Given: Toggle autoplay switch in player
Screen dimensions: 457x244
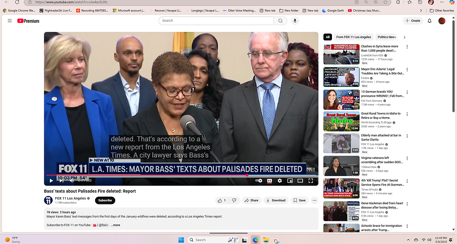Looking at the screenshot, I should 258,181.
